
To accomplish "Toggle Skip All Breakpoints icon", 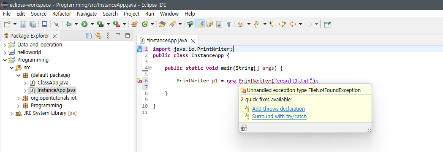I will click(x=57, y=24).
